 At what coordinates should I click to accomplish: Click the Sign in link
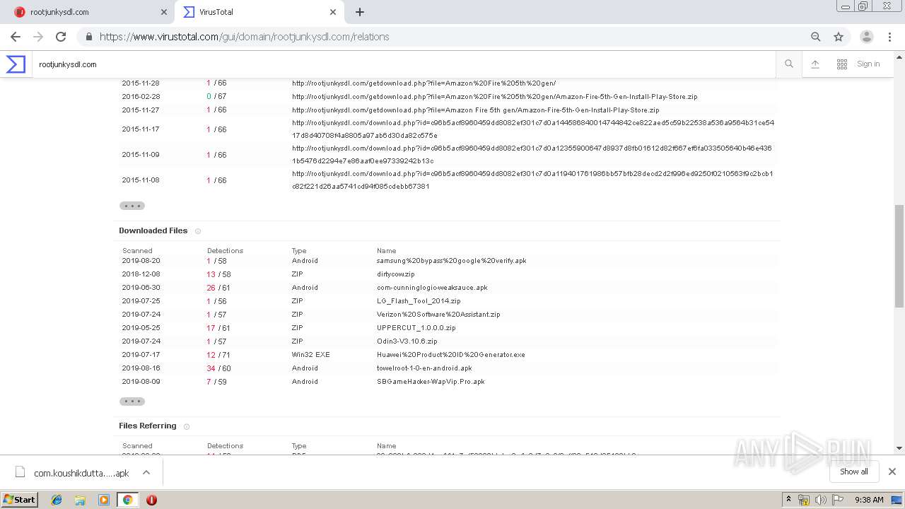tap(868, 64)
